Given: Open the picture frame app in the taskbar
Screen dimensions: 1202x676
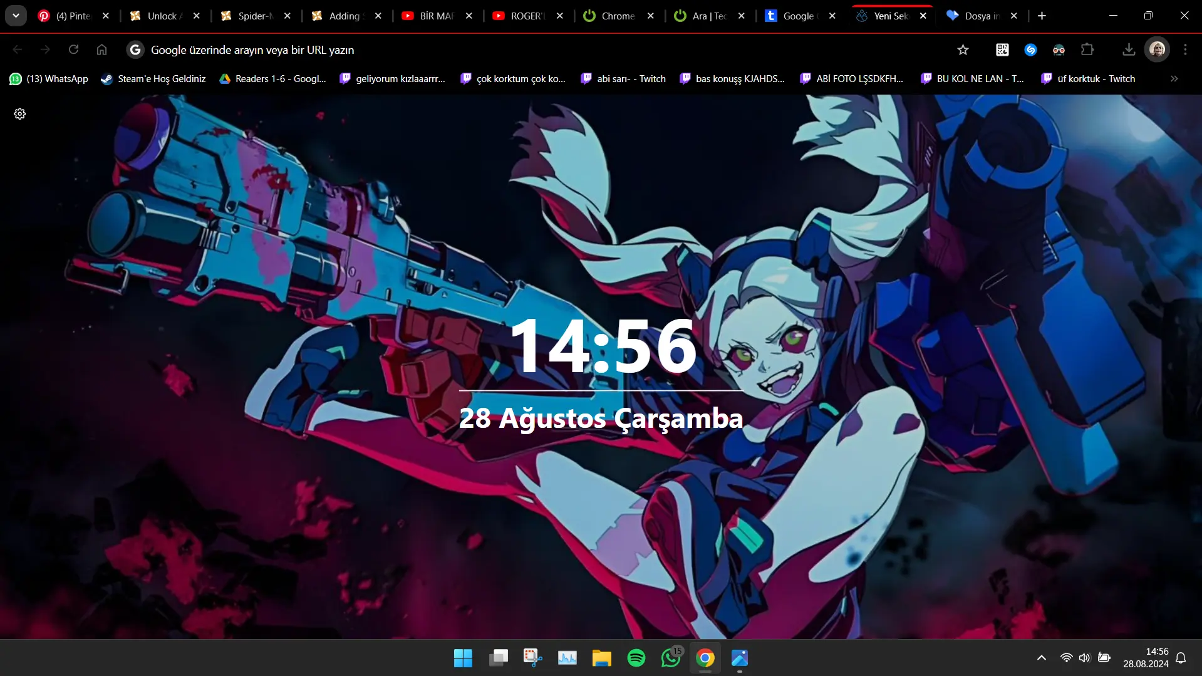Looking at the screenshot, I should pyautogui.click(x=567, y=658).
